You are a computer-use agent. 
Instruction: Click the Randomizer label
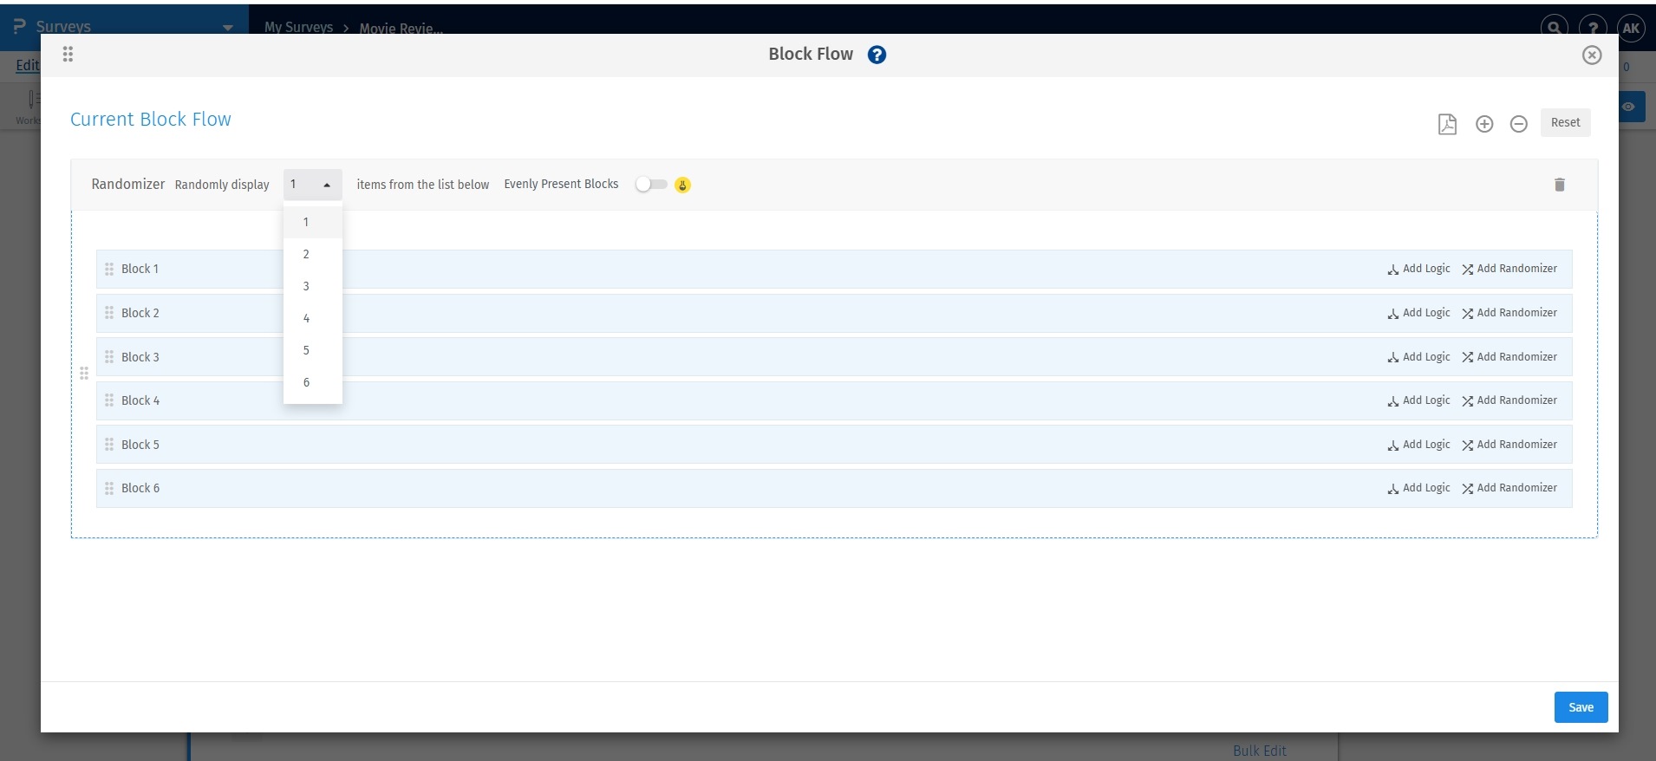click(x=127, y=184)
